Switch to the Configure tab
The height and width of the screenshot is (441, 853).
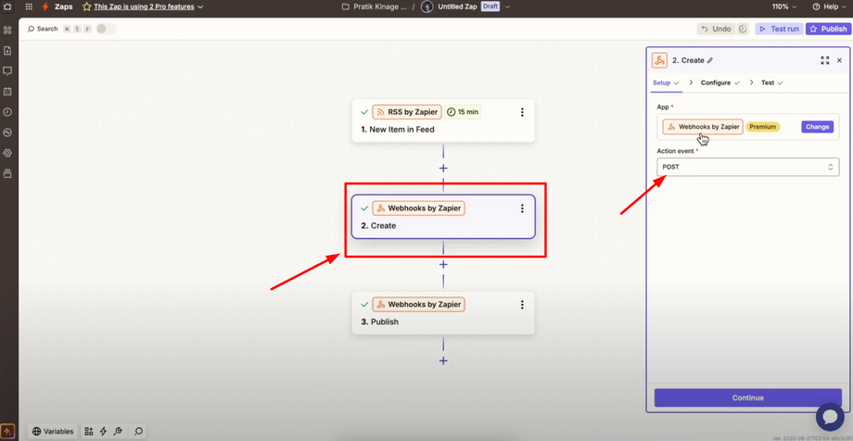(720, 82)
